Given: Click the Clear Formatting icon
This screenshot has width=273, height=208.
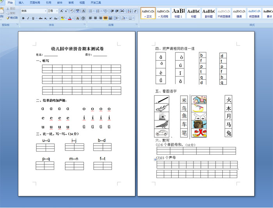Looking at the screenshot, I should click(x=72, y=11).
